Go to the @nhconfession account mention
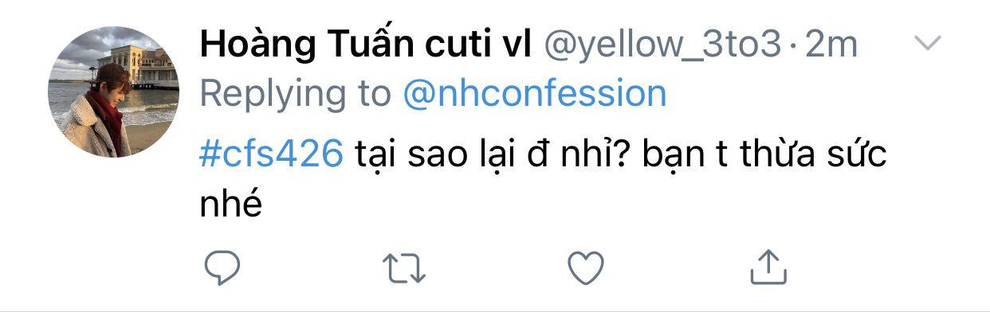 pyautogui.click(x=535, y=94)
